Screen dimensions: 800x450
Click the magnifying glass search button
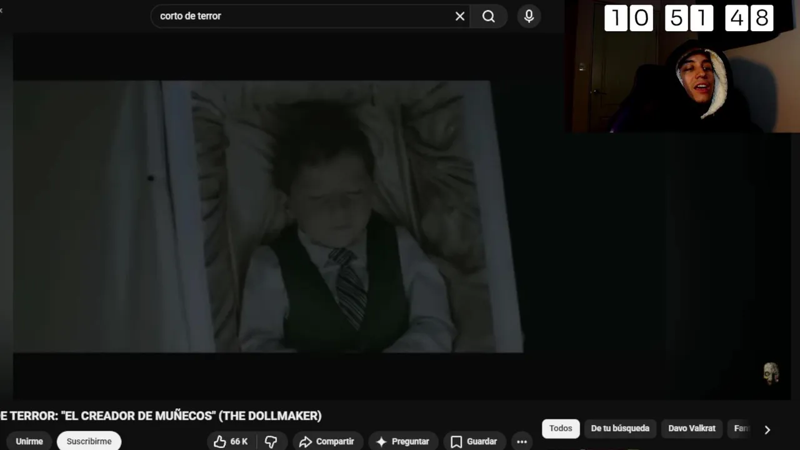point(489,16)
